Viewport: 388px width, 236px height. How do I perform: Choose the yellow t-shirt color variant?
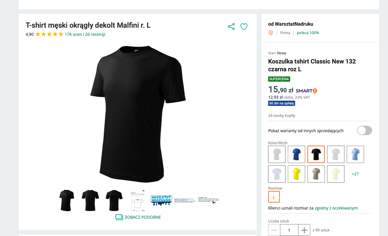coord(296,174)
